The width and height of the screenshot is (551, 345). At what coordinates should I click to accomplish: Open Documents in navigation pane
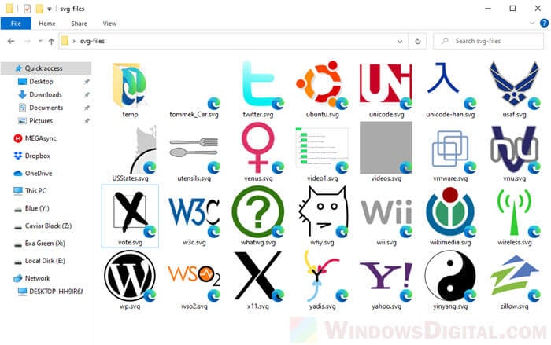[46, 108]
